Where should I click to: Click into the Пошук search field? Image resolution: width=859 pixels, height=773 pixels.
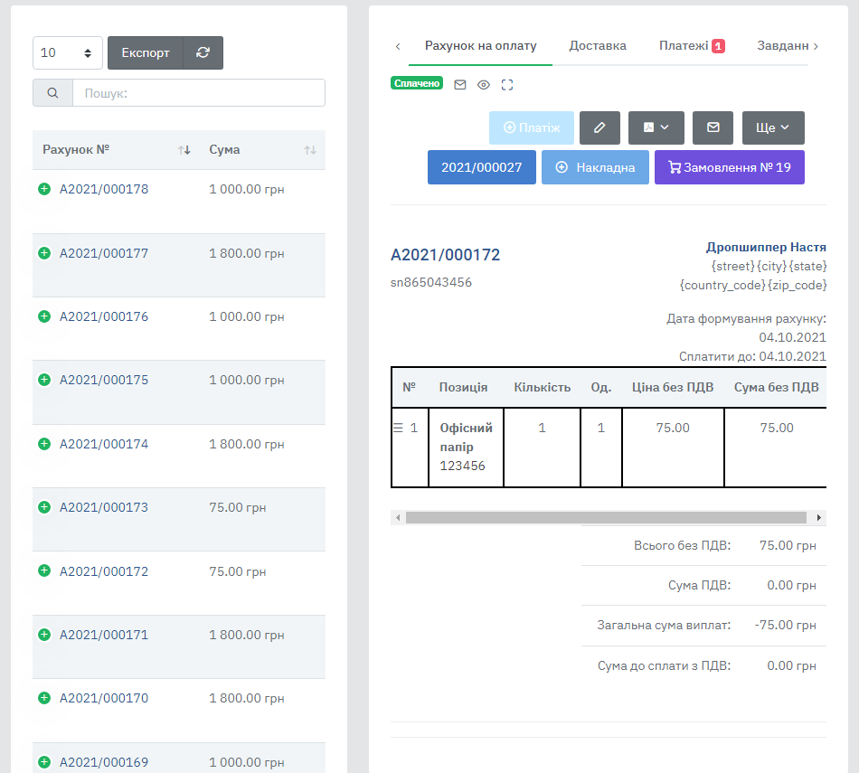(x=198, y=93)
